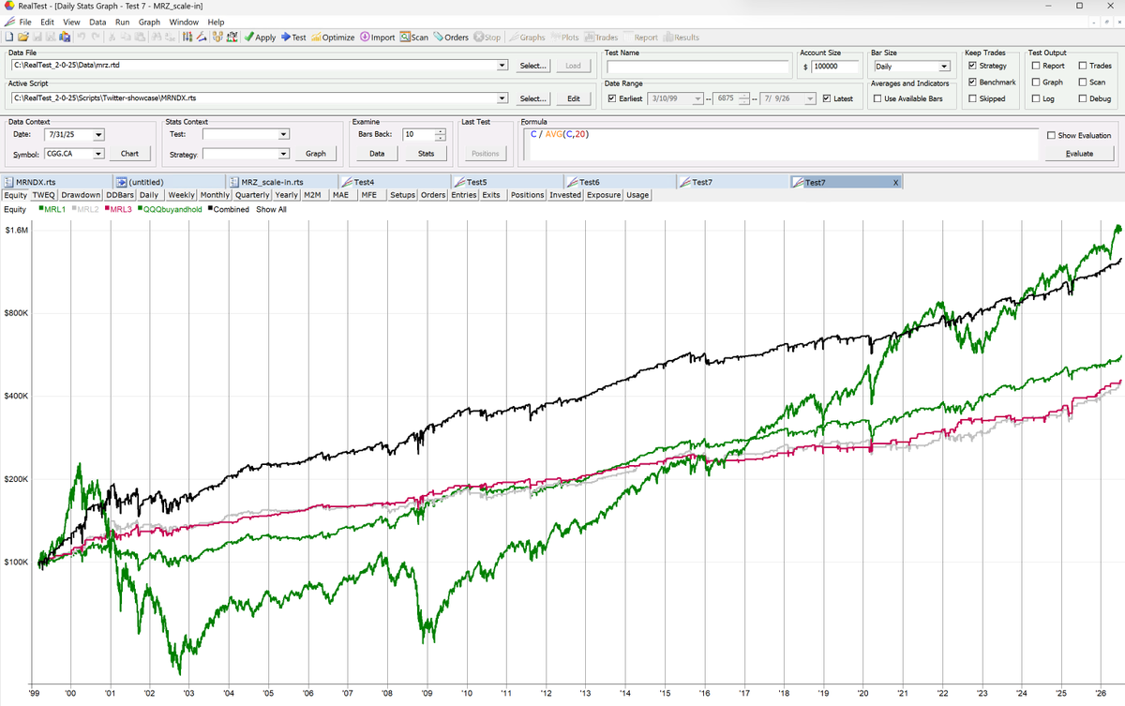The width and height of the screenshot is (1125, 706).
Task: Click the New file icon in toolbar
Action: (x=9, y=38)
